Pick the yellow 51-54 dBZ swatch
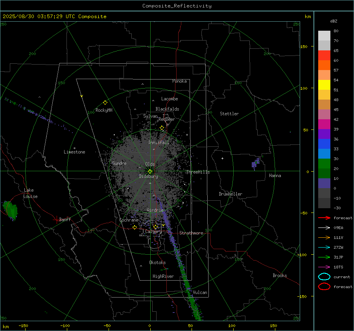Screen dimensions: 354x331 point(324,85)
